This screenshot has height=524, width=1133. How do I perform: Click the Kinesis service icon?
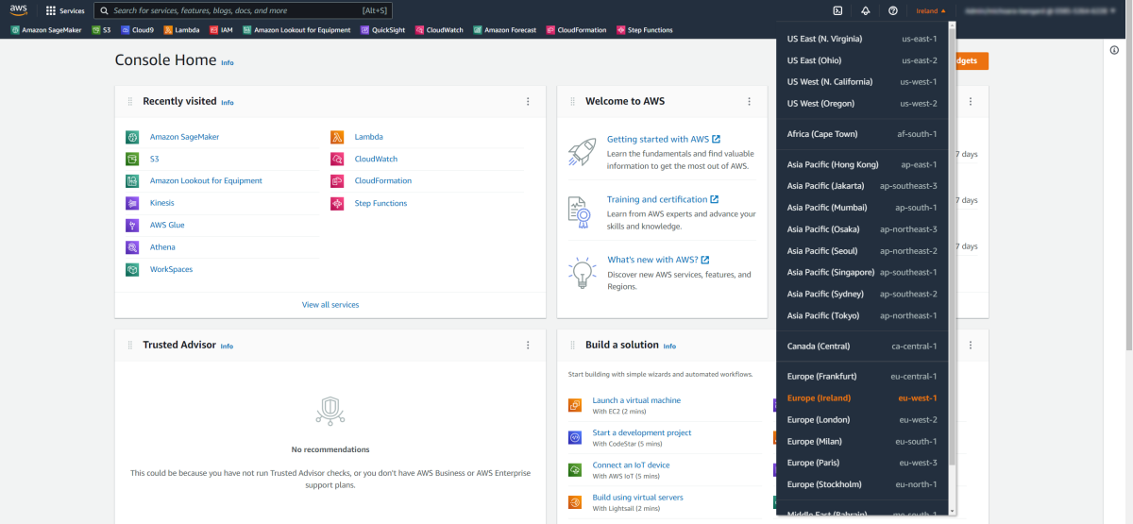132,203
